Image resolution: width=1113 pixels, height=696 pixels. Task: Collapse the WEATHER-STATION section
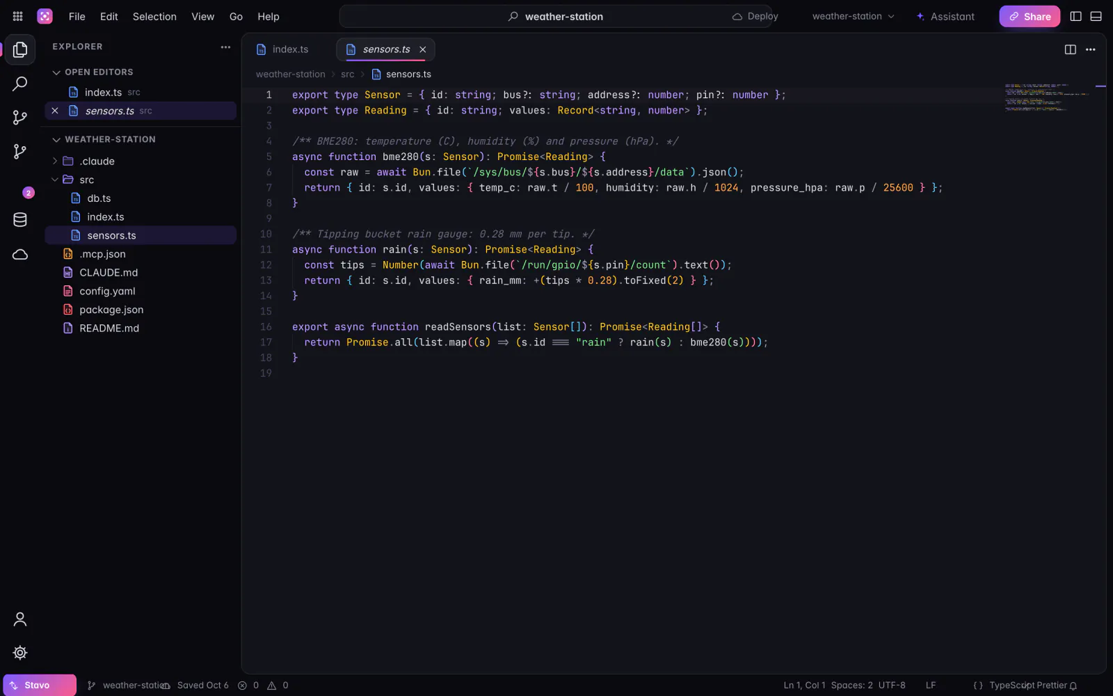(x=56, y=140)
